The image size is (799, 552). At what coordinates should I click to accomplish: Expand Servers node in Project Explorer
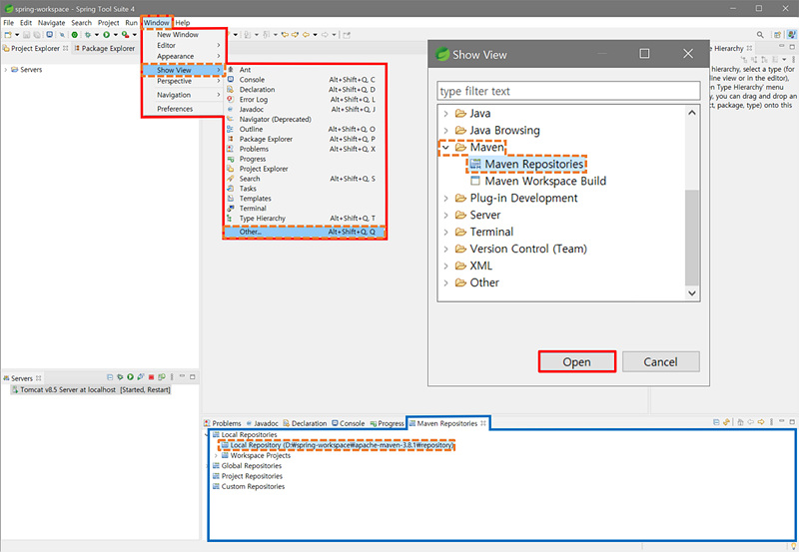tap(6, 69)
